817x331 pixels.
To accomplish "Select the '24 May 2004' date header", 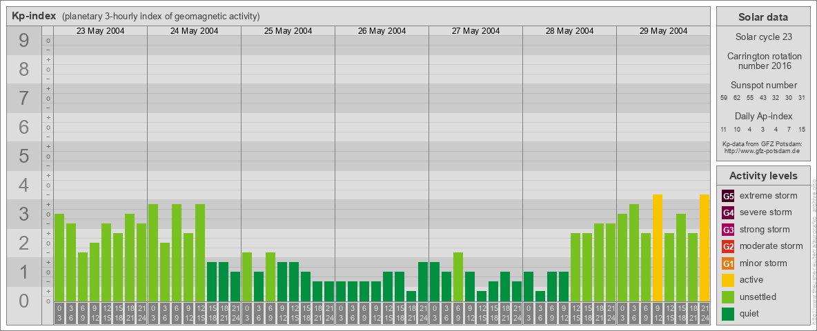I will (195, 31).
